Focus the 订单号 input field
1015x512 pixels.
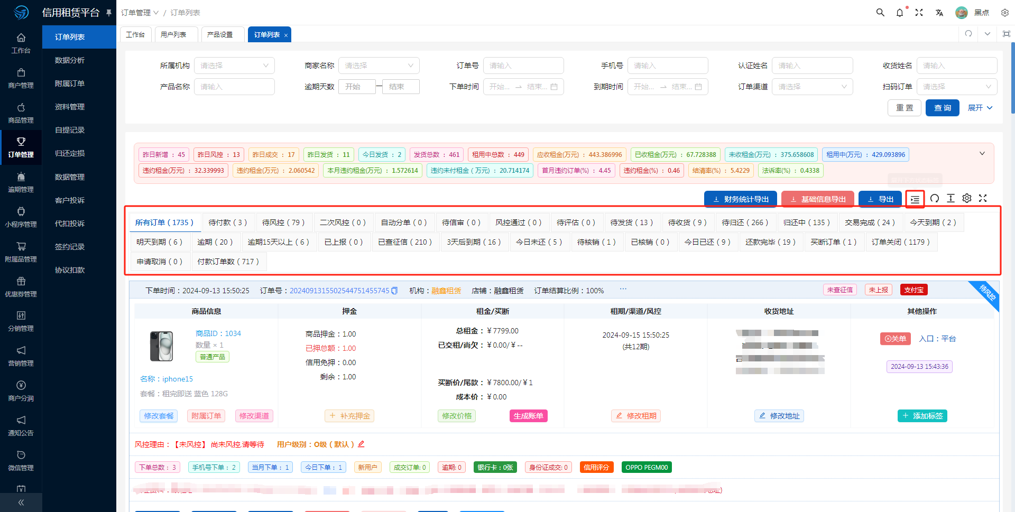click(x=523, y=66)
